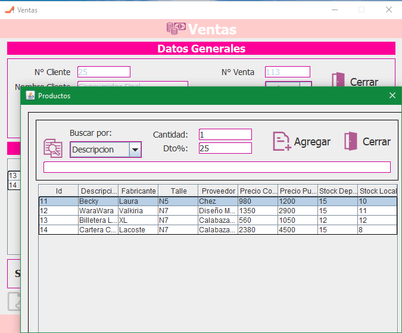This screenshot has width=402, height=333.
Task: Click the long search text field
Action: pyautogui.click(x=217, y=167)
